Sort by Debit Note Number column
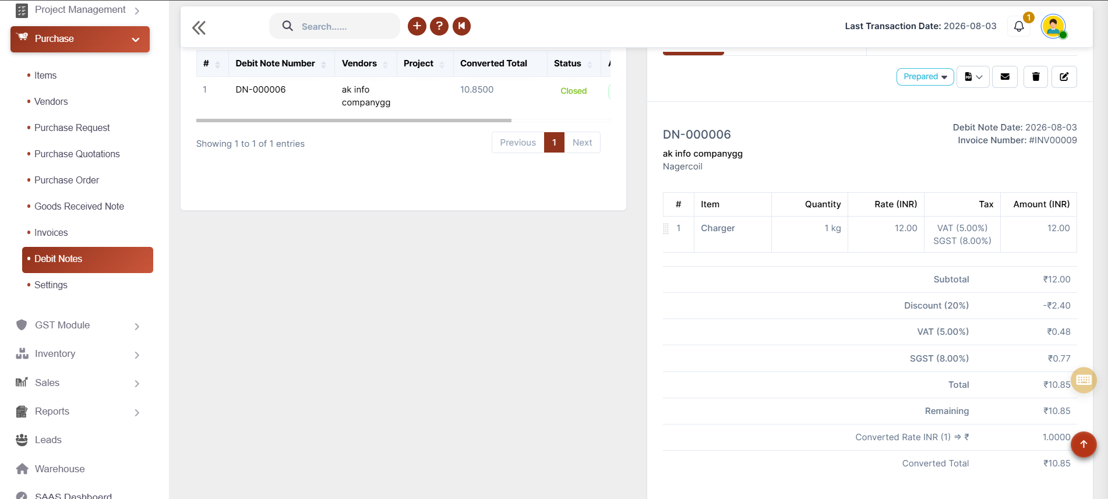 281,63
